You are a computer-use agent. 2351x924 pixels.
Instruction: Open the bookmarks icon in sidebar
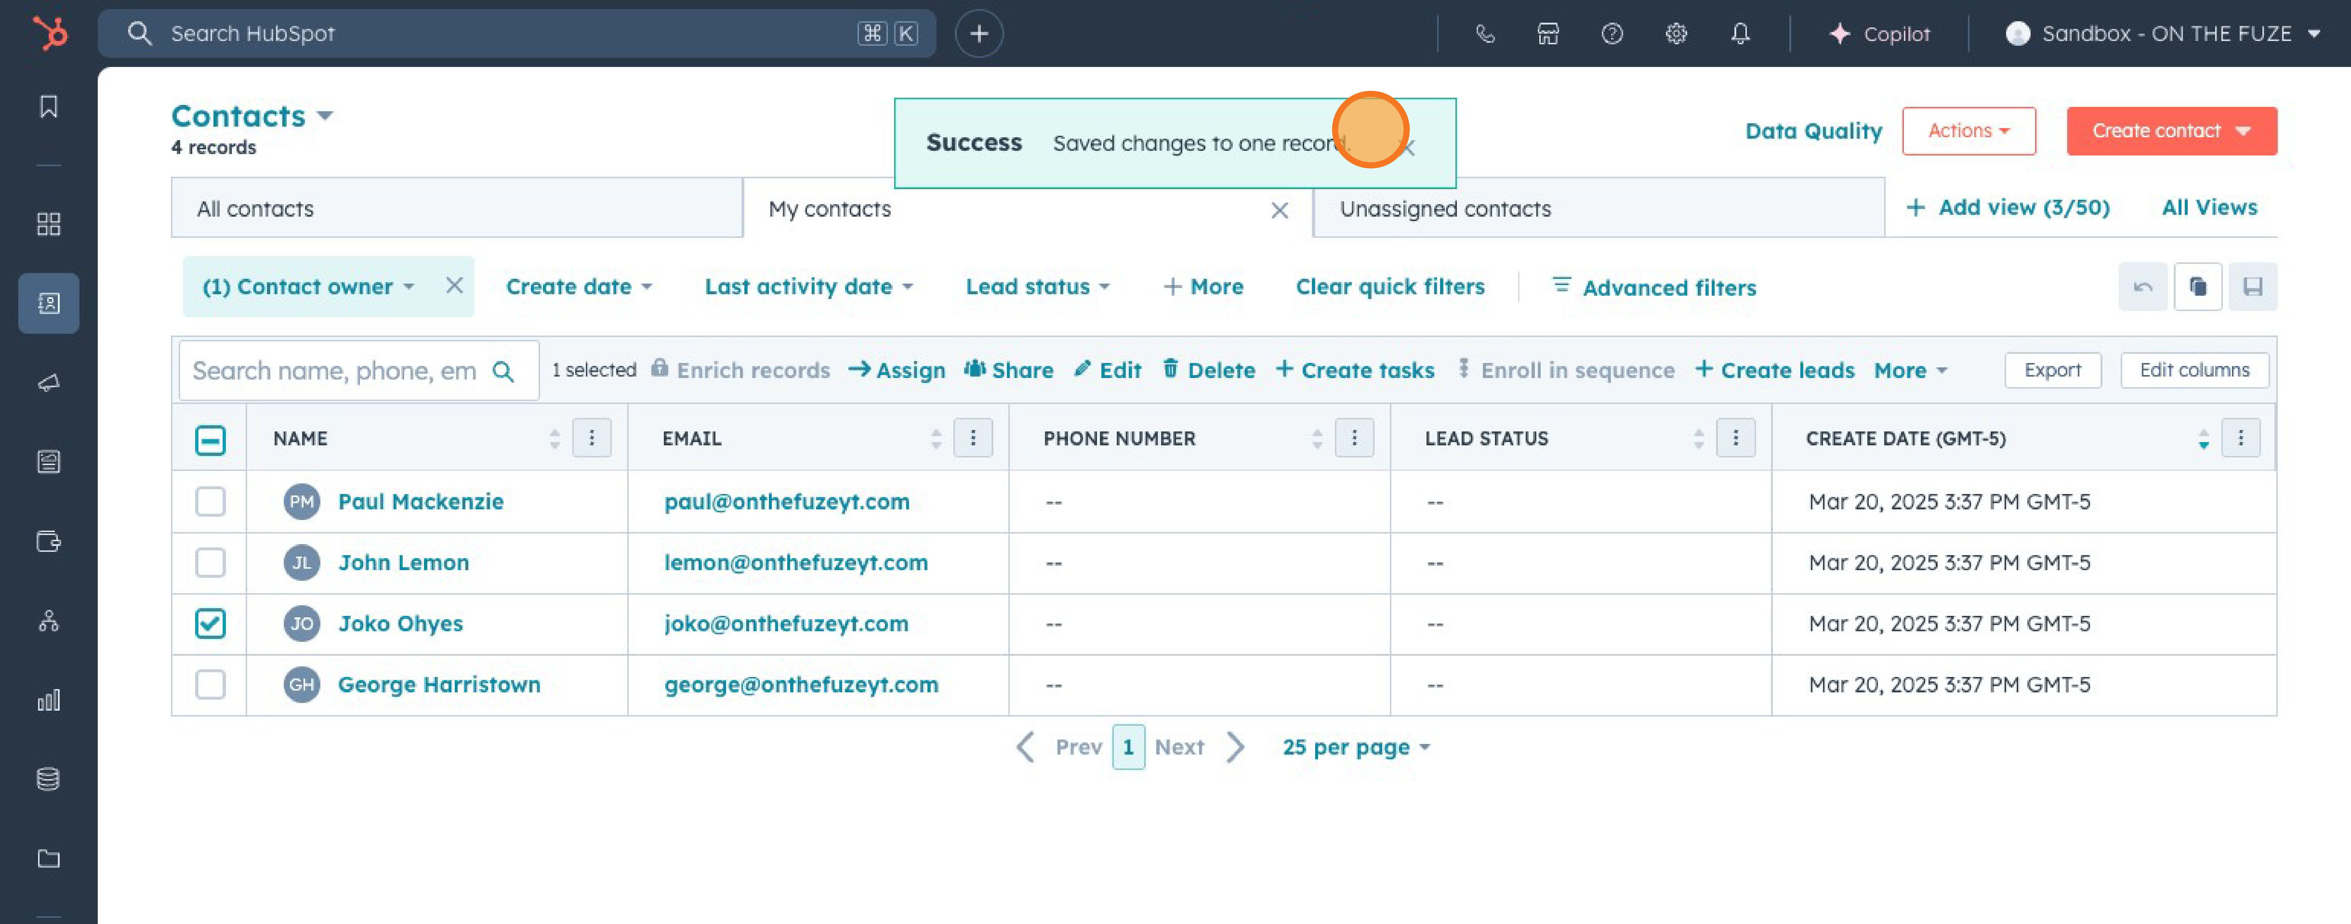point(48,107)
